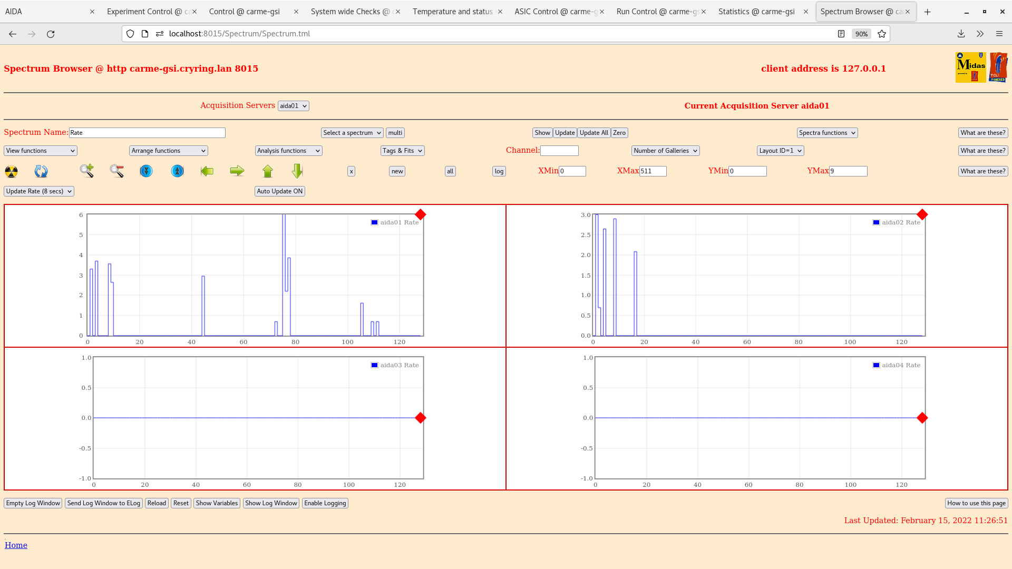Click How to use this page button
The width and height of the screenshot is (1012, 569).
tap(976, 503)
